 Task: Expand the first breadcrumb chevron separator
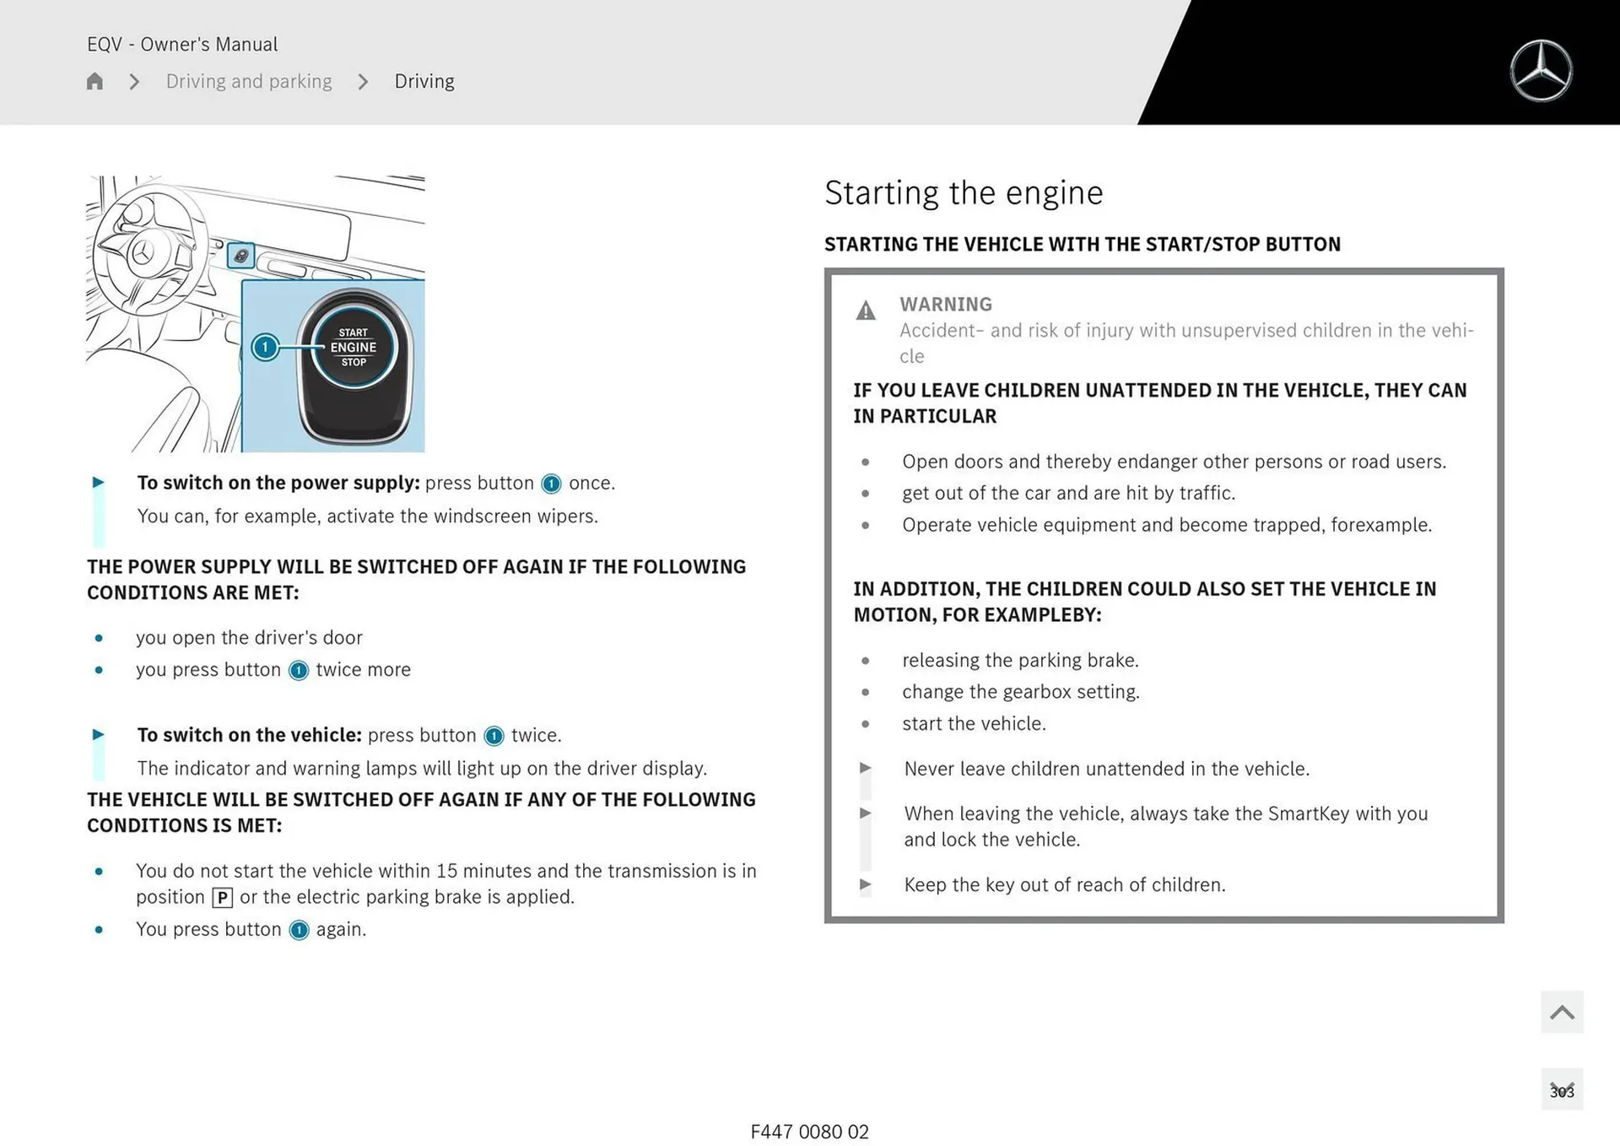(133, 81)
